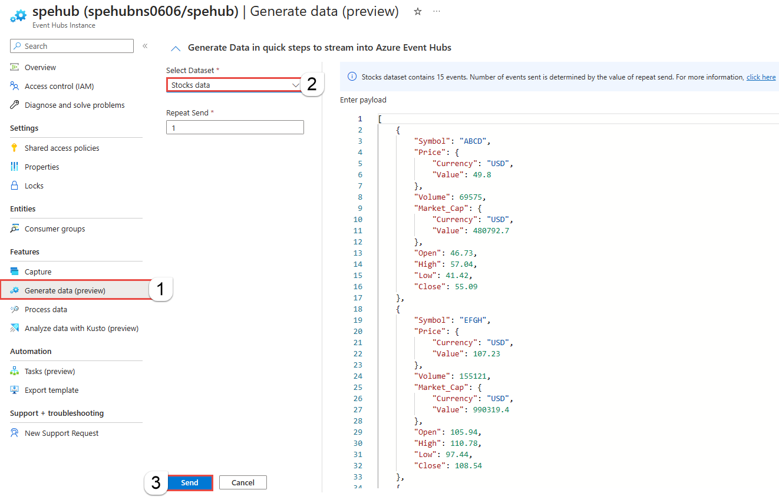Collapse the Generate Data quick steps section

click(x=176, y=47)
